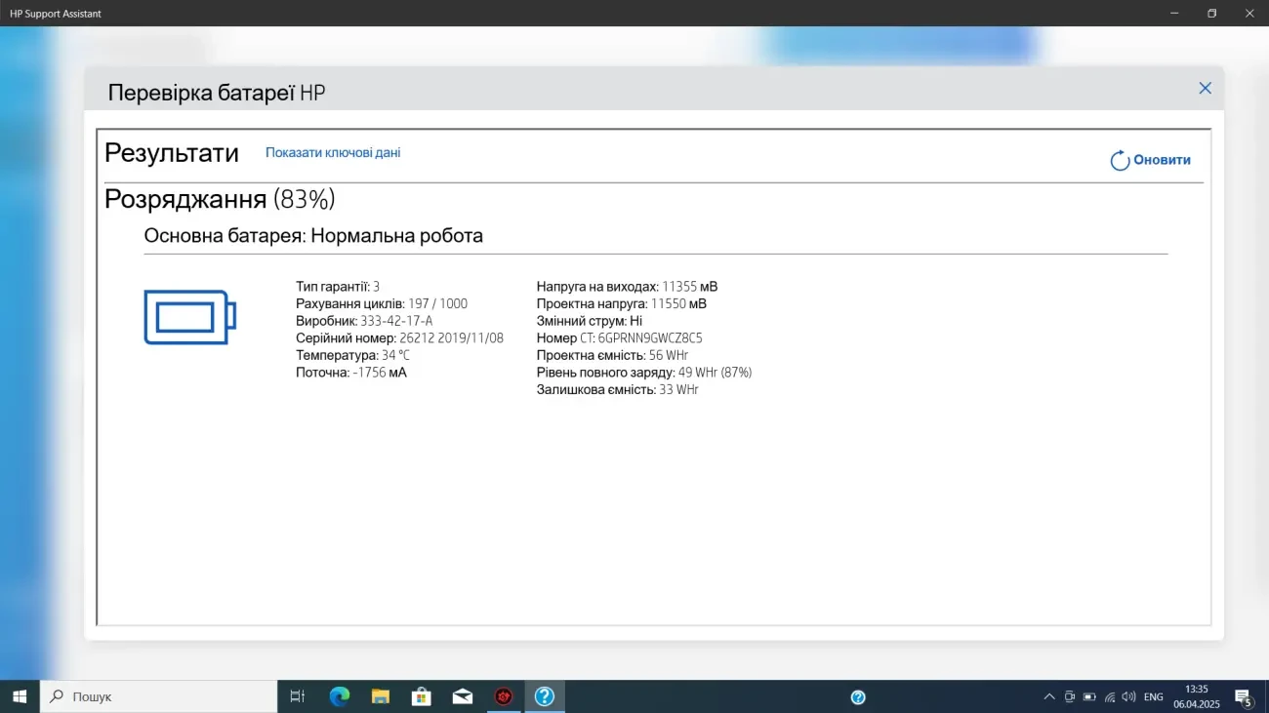Click the Пошук search field
The image size is (1269, 713).
pos(156,696)
